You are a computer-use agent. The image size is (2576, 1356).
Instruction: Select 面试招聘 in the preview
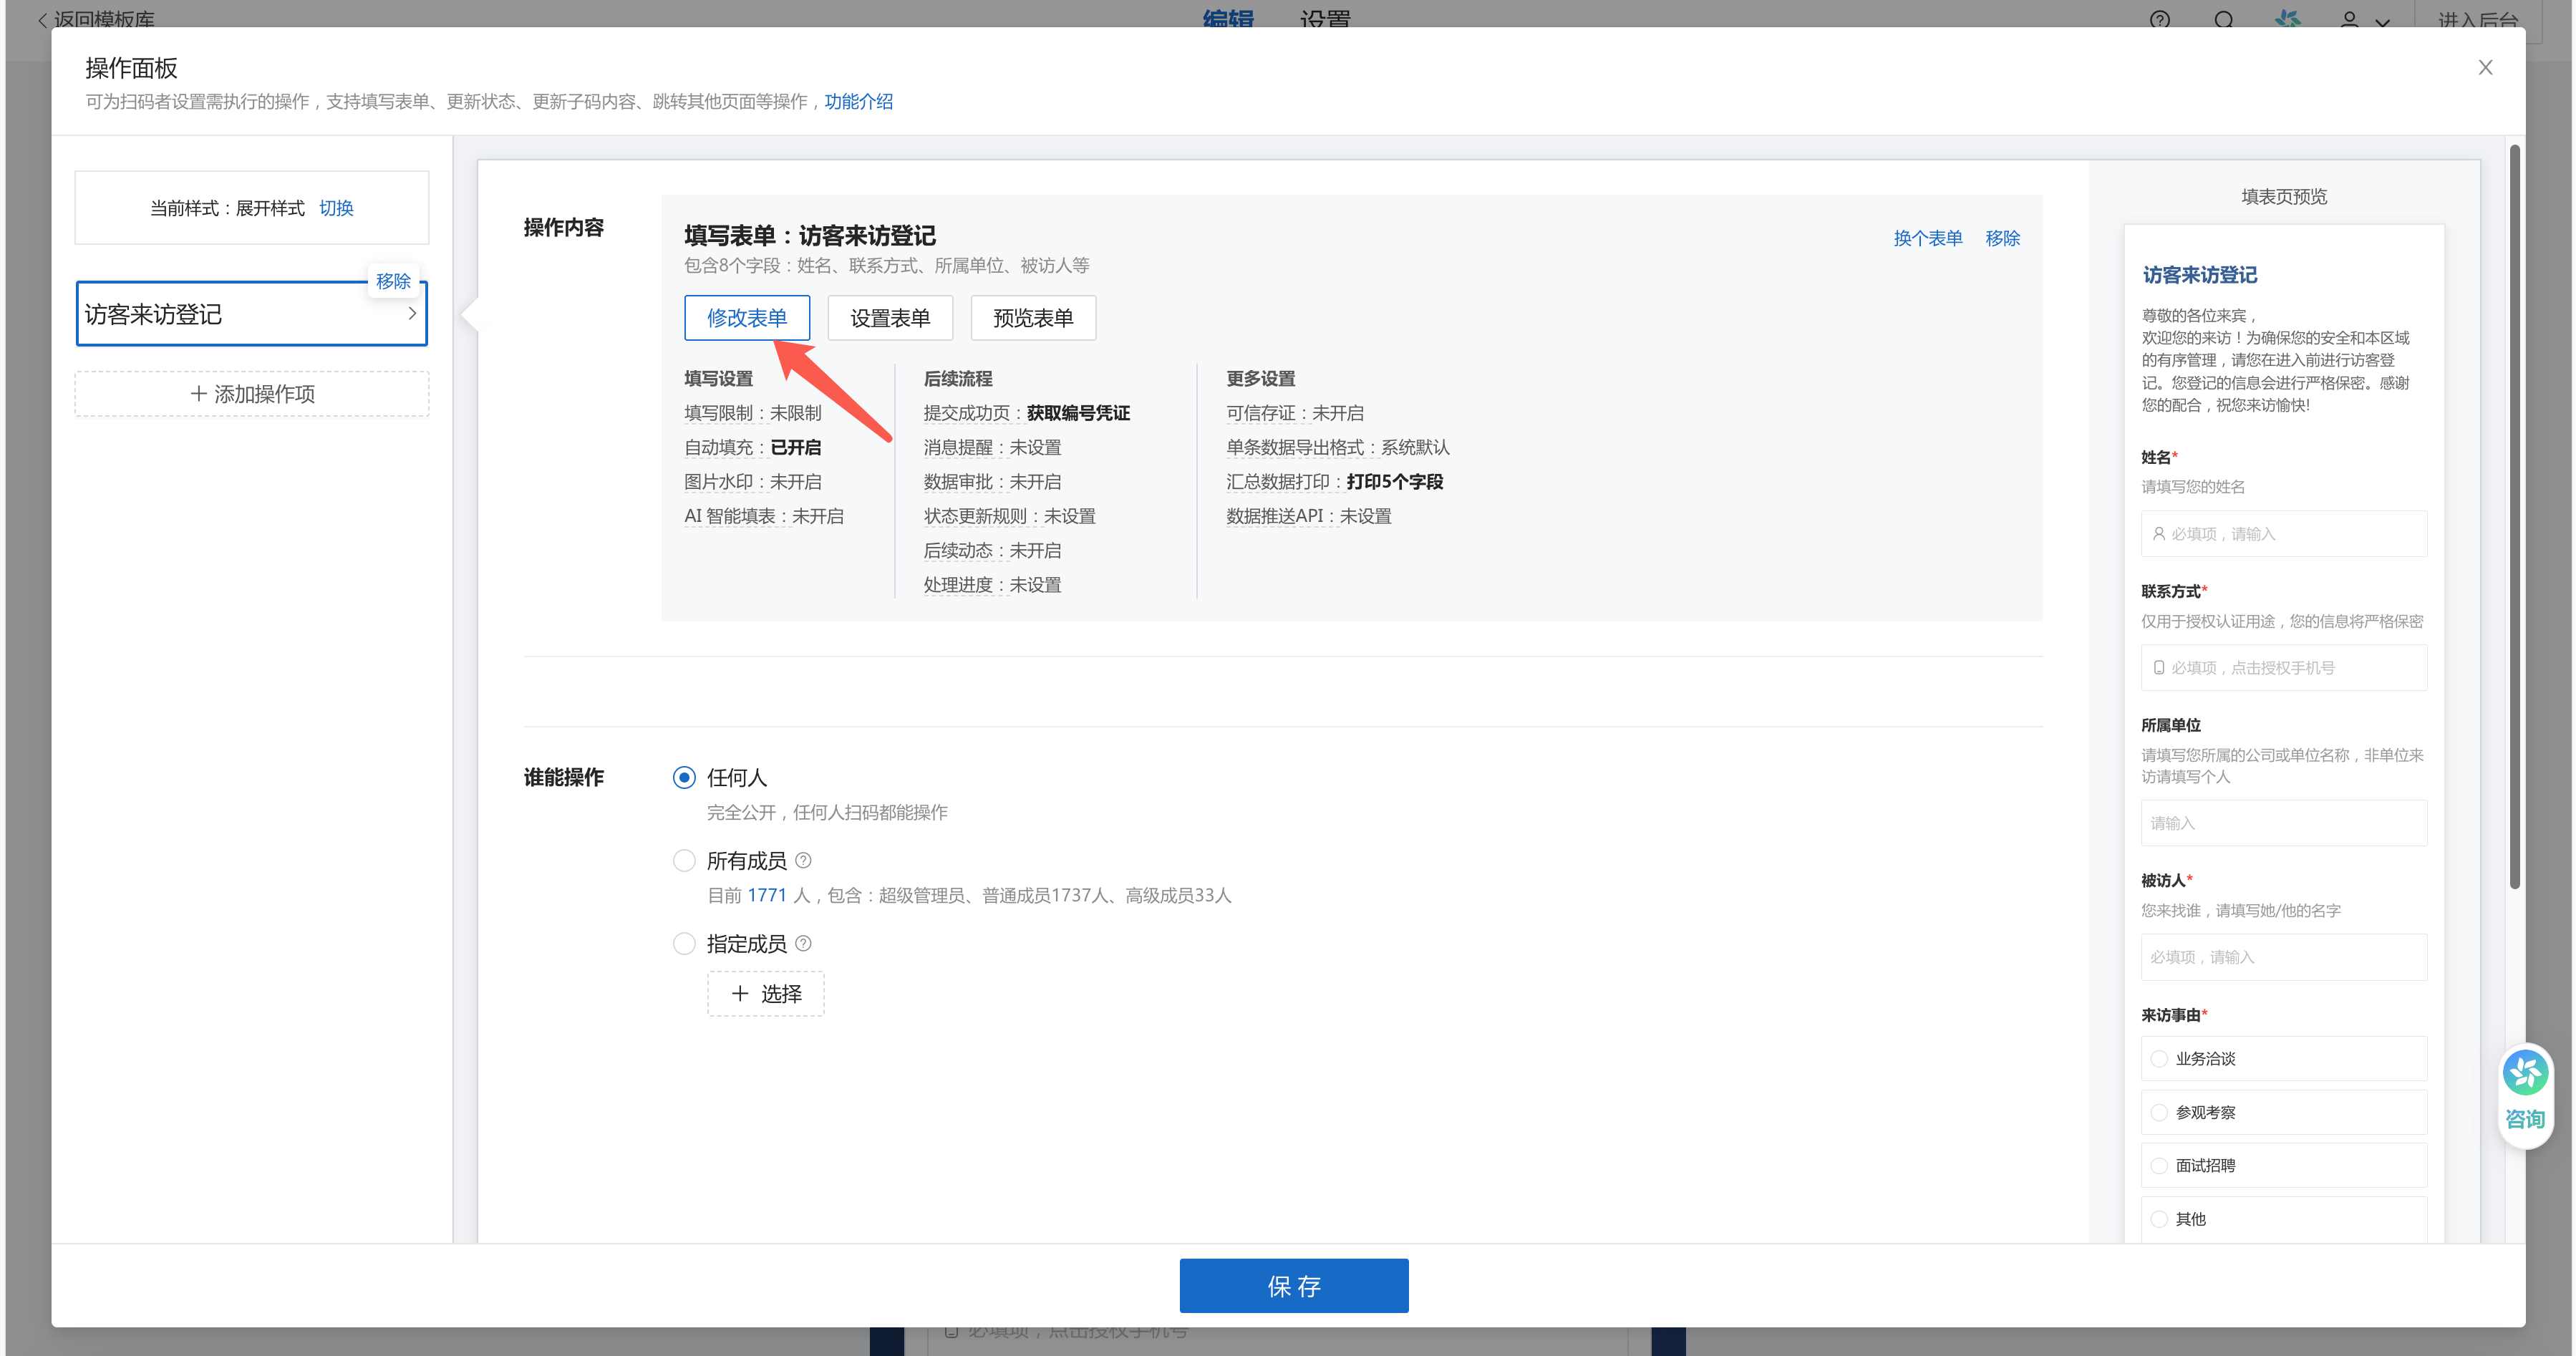coord(2284,1166)
